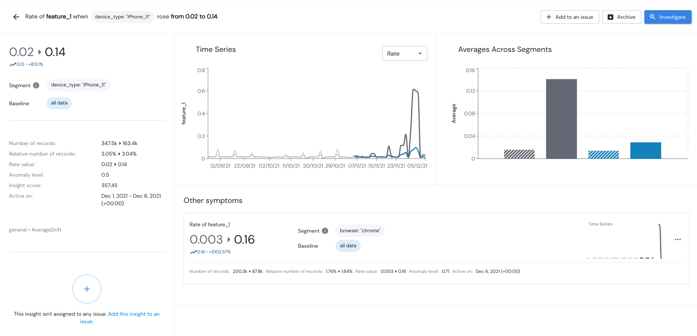The width and height of the screenshot is (697, 336).
Task: Click the 05/12/21 date on time axis
Action: tap(417, 166)
